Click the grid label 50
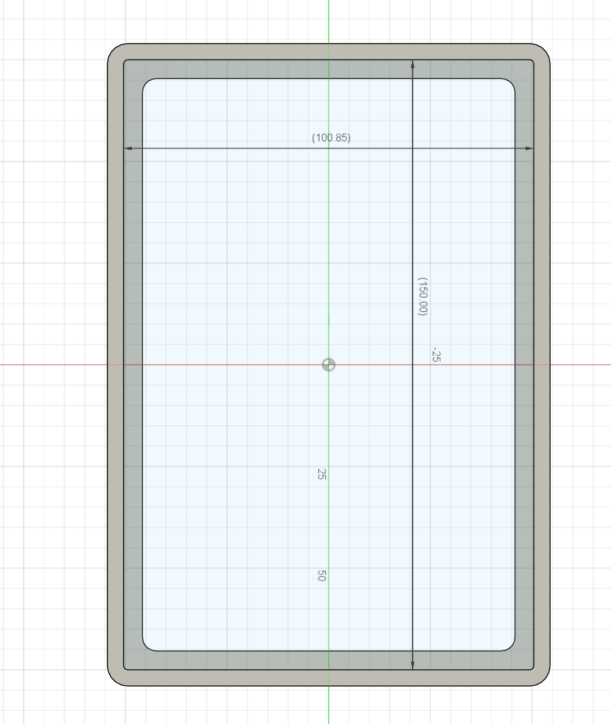 (322, 576)
